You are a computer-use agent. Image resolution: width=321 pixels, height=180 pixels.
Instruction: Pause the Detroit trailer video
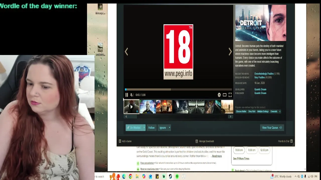pyautogui.click(x=127, y=95)
